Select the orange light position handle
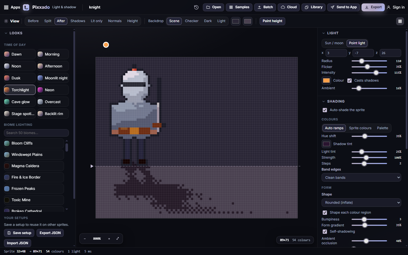Image resolution: width=408 pixels, height=255 pixels. click(106, 45)
